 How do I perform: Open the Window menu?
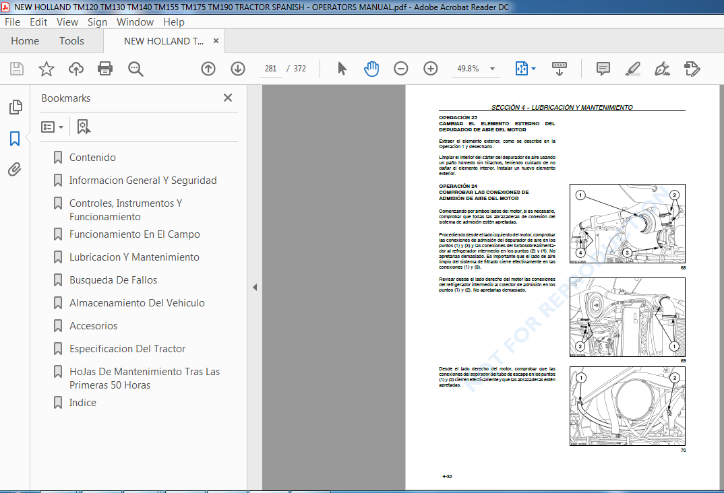point(135,22)
